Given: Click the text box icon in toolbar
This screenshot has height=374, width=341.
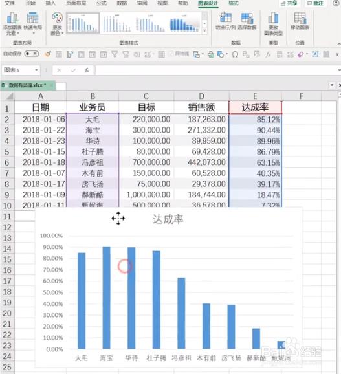Looking at the screenshot, I should point(315,54).
